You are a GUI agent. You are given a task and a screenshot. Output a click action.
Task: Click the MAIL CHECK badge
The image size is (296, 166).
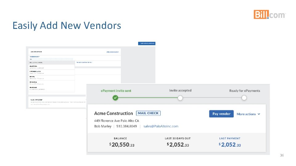click(x=148, y=113)
